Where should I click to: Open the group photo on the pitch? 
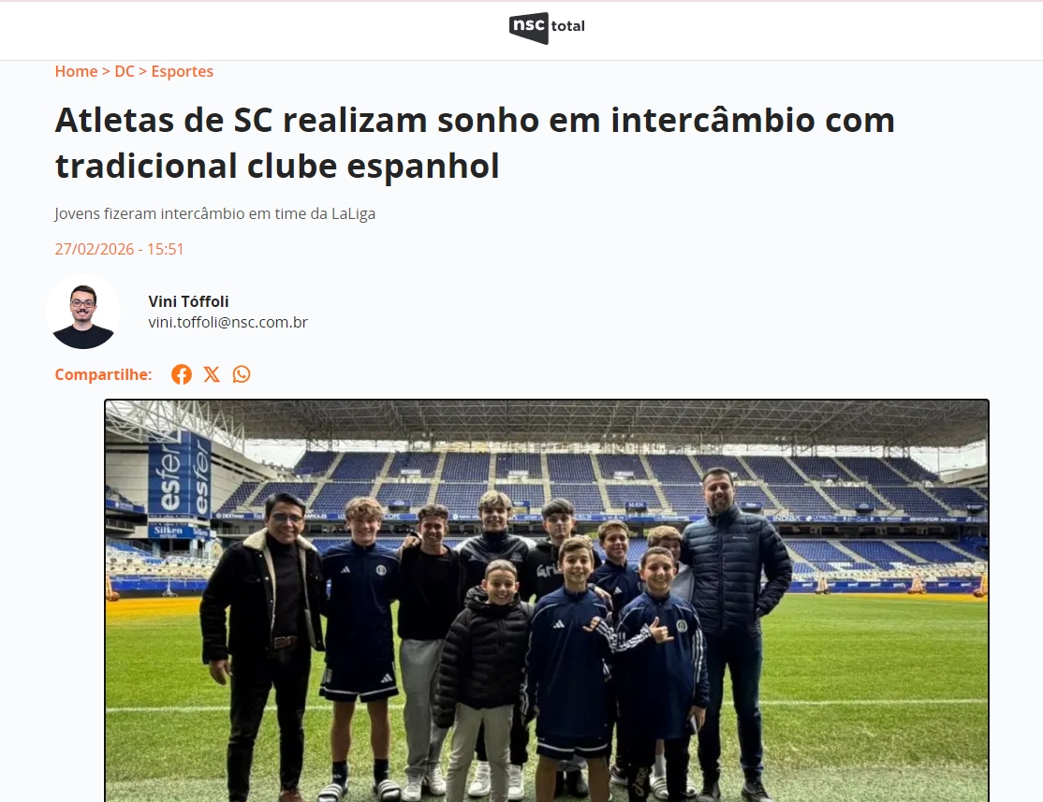547,601
